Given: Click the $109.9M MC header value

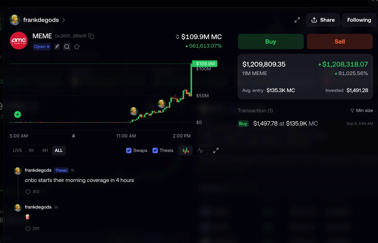Looking at the screenshot, I should pyautogui.click(x=202, y=37).
